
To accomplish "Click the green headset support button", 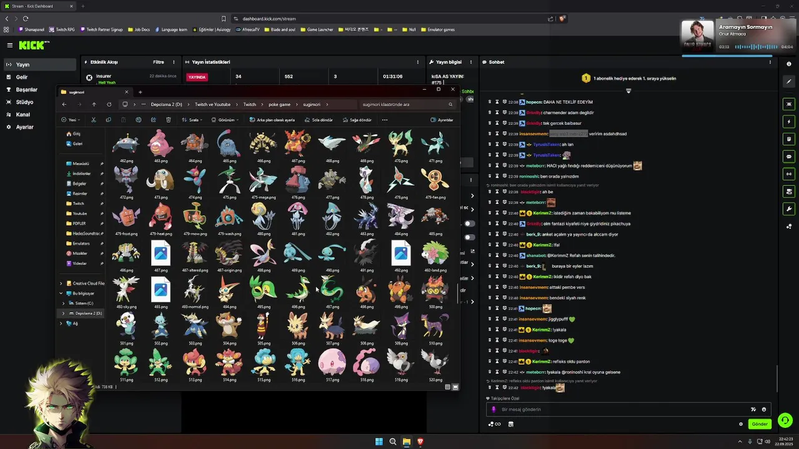I will coord(785,420).
